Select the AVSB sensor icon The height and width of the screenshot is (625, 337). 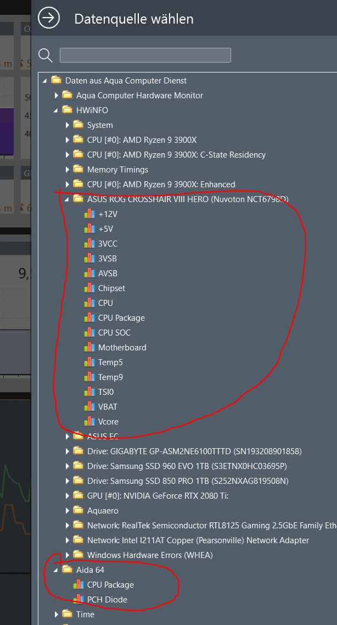[x=89, y=274]
